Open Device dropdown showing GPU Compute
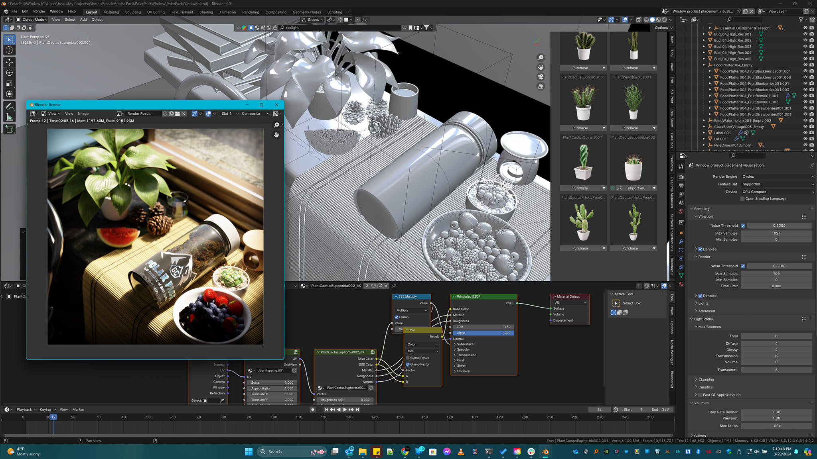817x459 pixels. (x=778, y=192)
